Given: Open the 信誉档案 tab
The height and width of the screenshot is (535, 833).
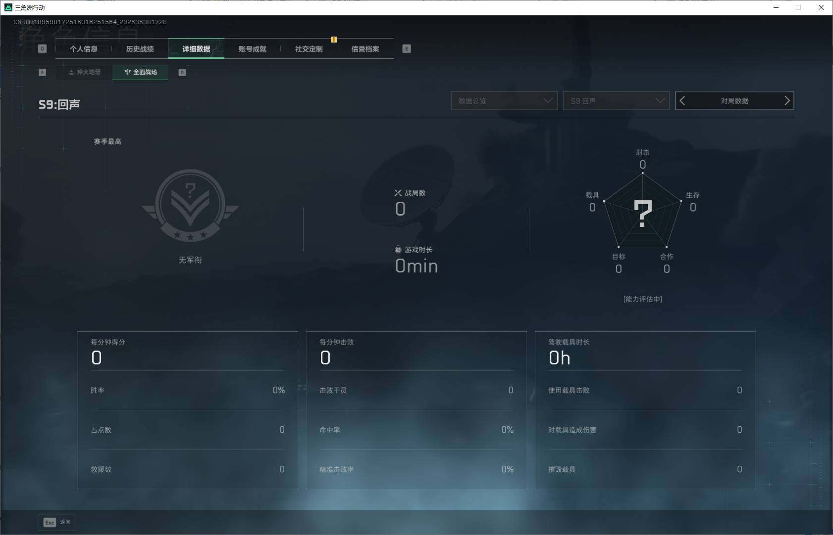Looking at the screenshot, I should click(x=365, y=49).
